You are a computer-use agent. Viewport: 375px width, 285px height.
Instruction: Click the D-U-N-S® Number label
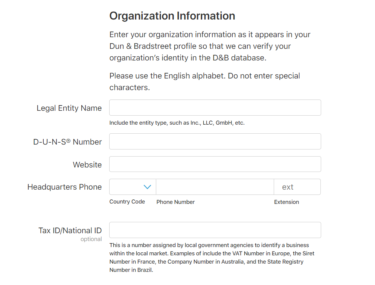click(x=67, y=142)
